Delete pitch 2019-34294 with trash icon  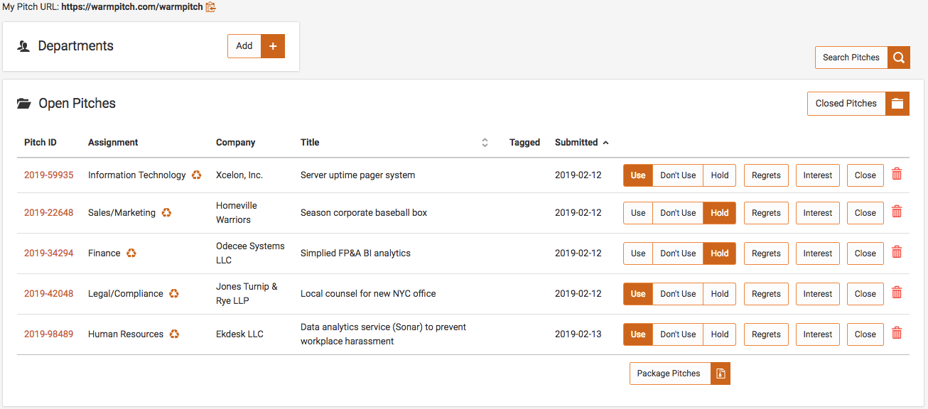pos(897,252)
